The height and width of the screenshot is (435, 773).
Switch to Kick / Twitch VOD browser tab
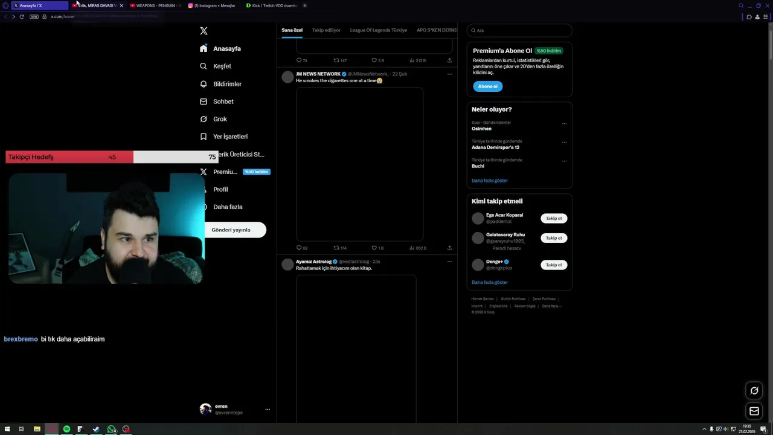coord(271,5)
